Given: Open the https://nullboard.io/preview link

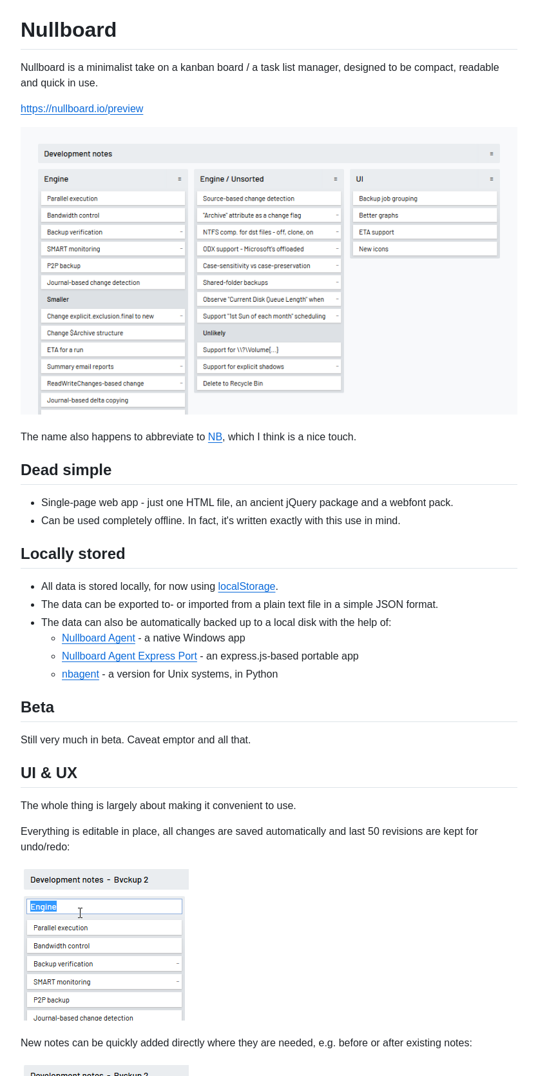Looking at the screenshot, I should click(x=82, y=108).
